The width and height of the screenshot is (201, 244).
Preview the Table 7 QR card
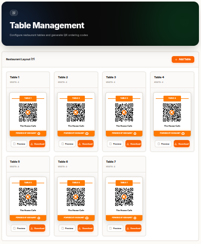[x=115, y=228]
